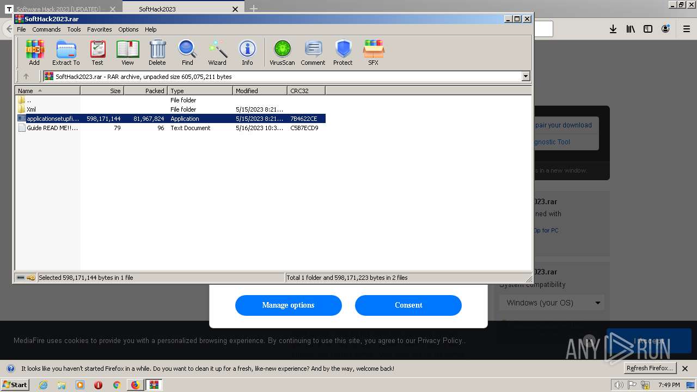Launch the Wizard tool
Image resolution: width=697 pixels, height=392 pixels.
[217, 53]
